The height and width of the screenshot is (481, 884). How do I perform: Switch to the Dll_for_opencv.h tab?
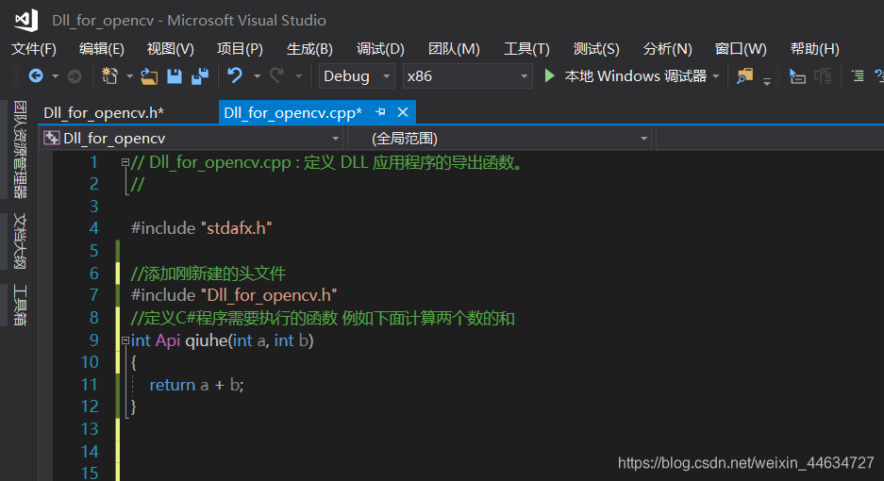tap(104, 113)
